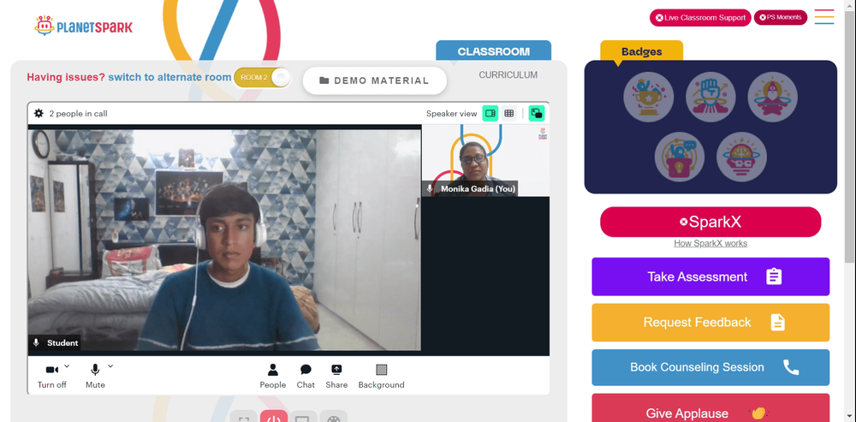Click the mic icon beside Monika Gadia

tap(431, 189)
